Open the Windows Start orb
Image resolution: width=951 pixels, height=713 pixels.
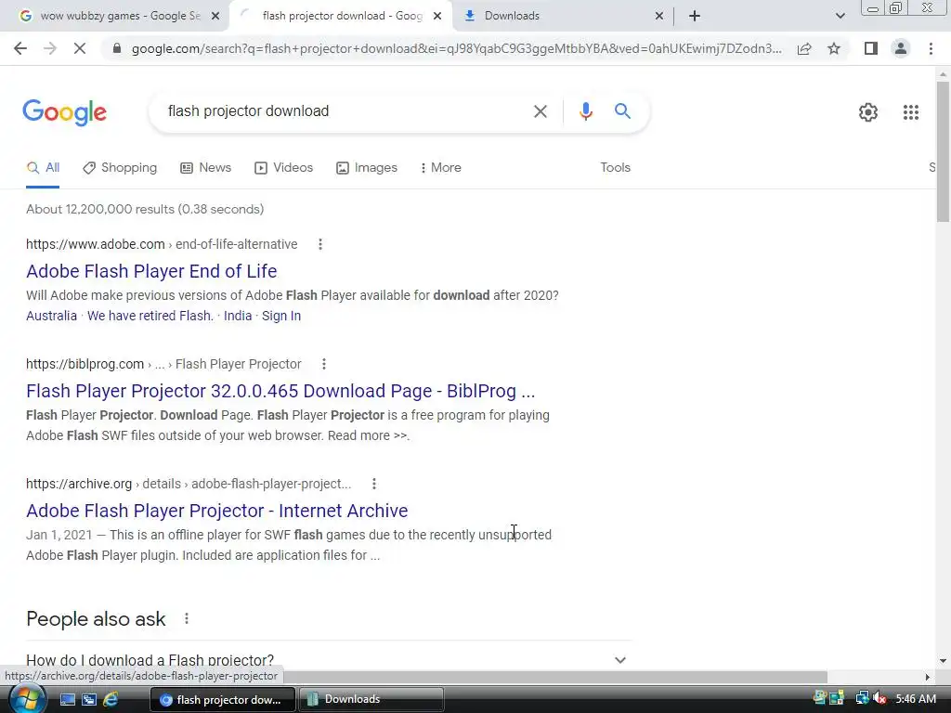(27, 698)
